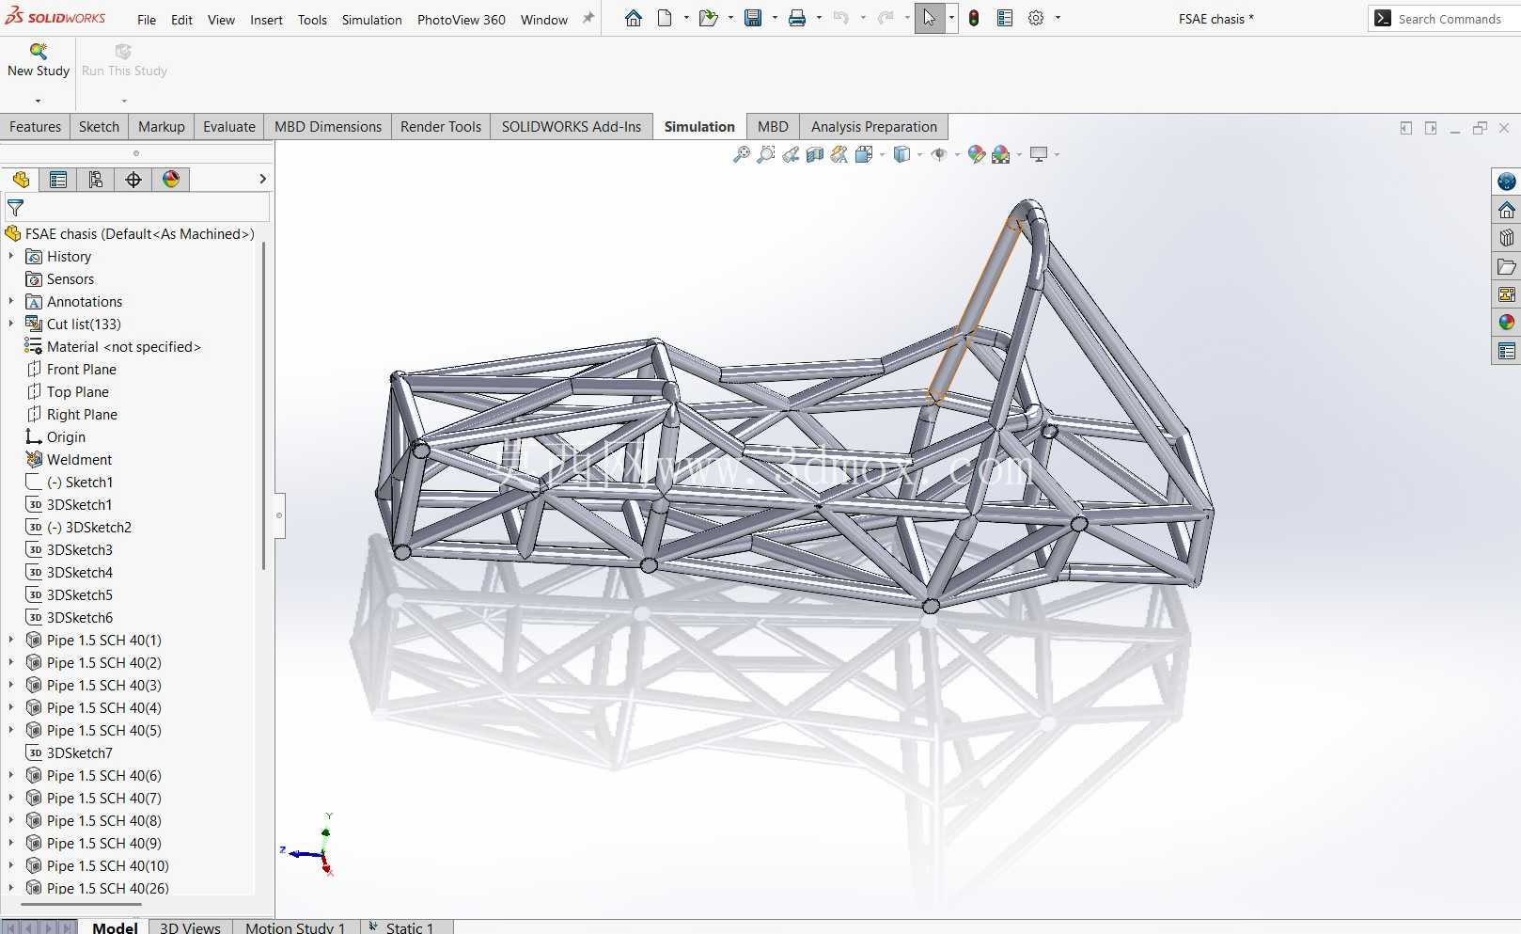This screenshot has height=934, width=1521.
Task: Expand the Cut list(133) node
Action: (11, 324)
